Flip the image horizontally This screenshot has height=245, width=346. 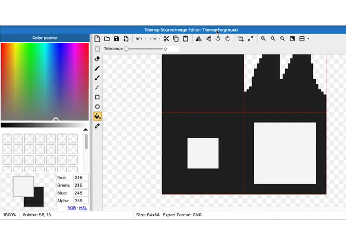(199, 39)
